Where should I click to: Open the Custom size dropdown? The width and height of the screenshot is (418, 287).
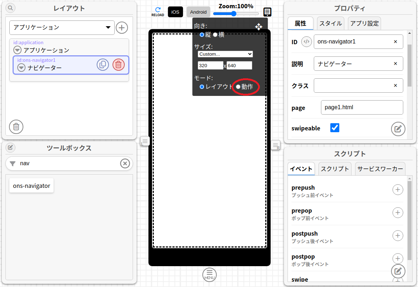(x=225, y=54)
